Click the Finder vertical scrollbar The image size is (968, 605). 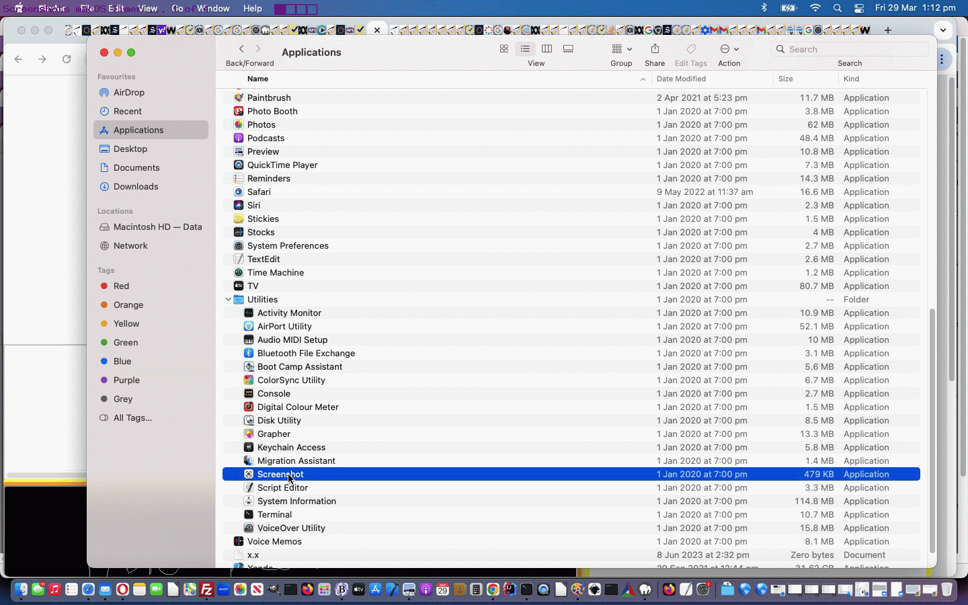(x=932, y=430)
